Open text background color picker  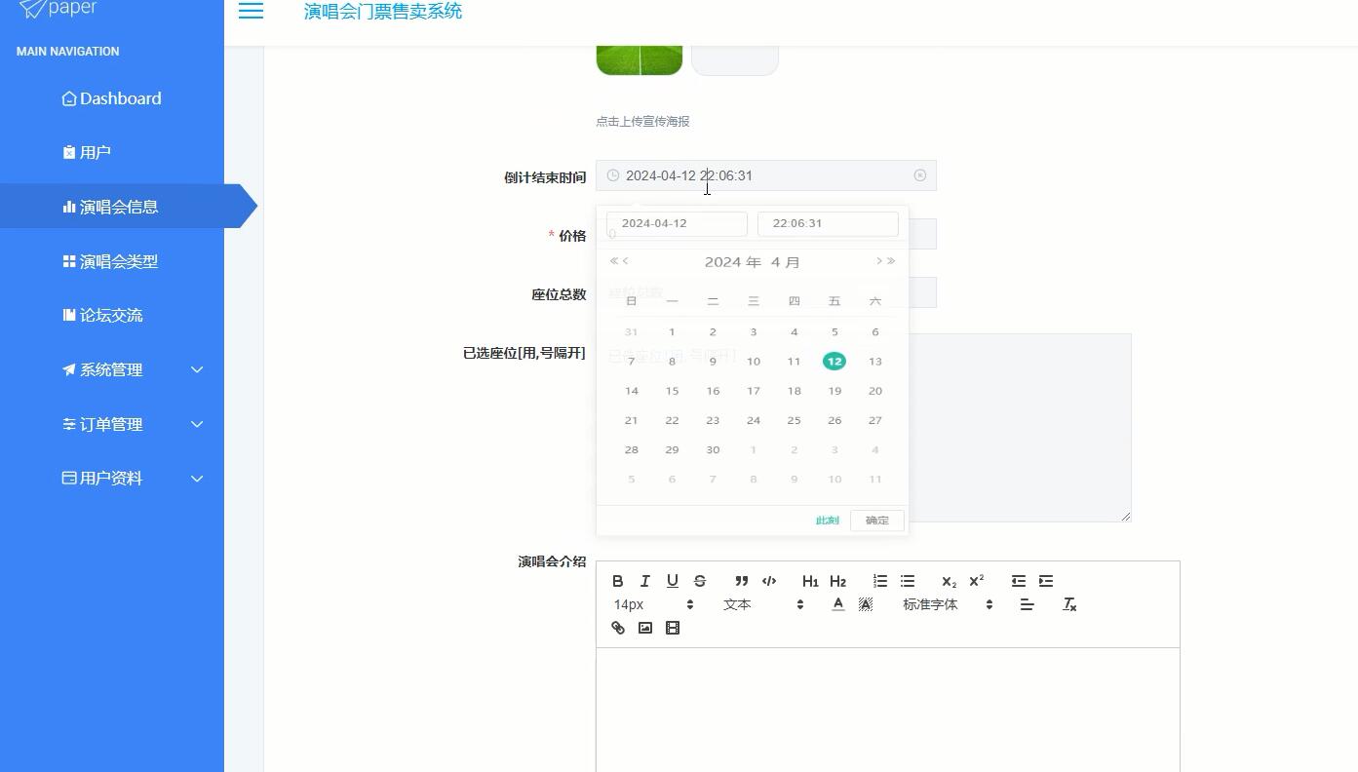(x=865, y=604)
